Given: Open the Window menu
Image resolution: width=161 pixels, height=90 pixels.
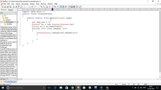Looking at the screenshot, I should coord(50,4).
